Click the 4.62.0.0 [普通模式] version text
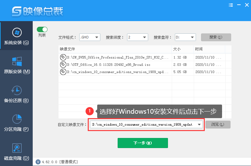The width and height of the screenshot is (251, 166). click(60, 162)
